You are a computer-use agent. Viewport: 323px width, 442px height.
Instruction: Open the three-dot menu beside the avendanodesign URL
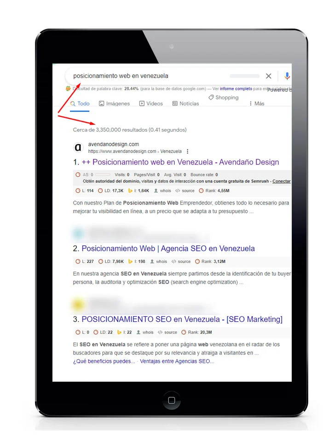[188, 151]
